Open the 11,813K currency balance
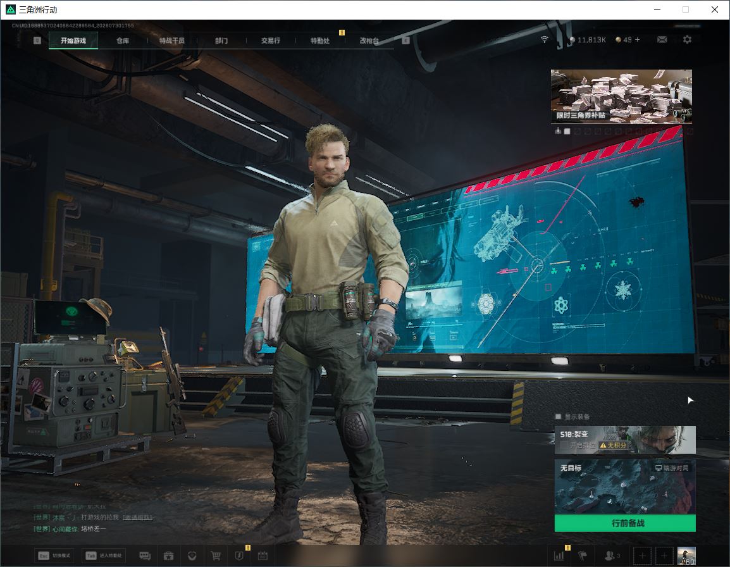The height and width of the screenshot is (567, 730). click(588, 40)
